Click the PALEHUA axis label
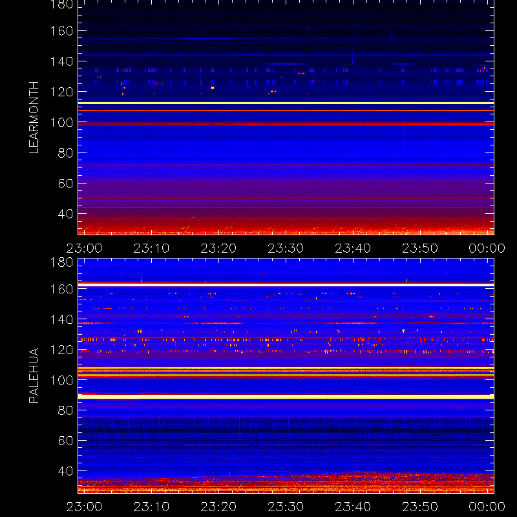Screen dimensions: 517x517 click(x=34, y=375)
